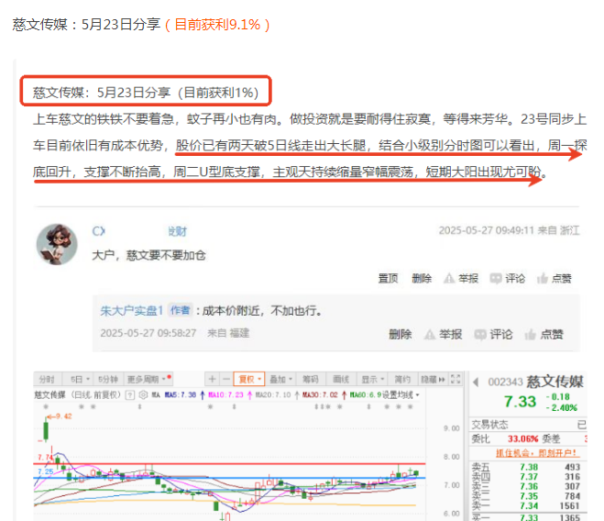Image resolution: width=604 pixels, height=521 pixels.
Task: Click the MA30:7.02 indicator label
Action: (320, 395)
